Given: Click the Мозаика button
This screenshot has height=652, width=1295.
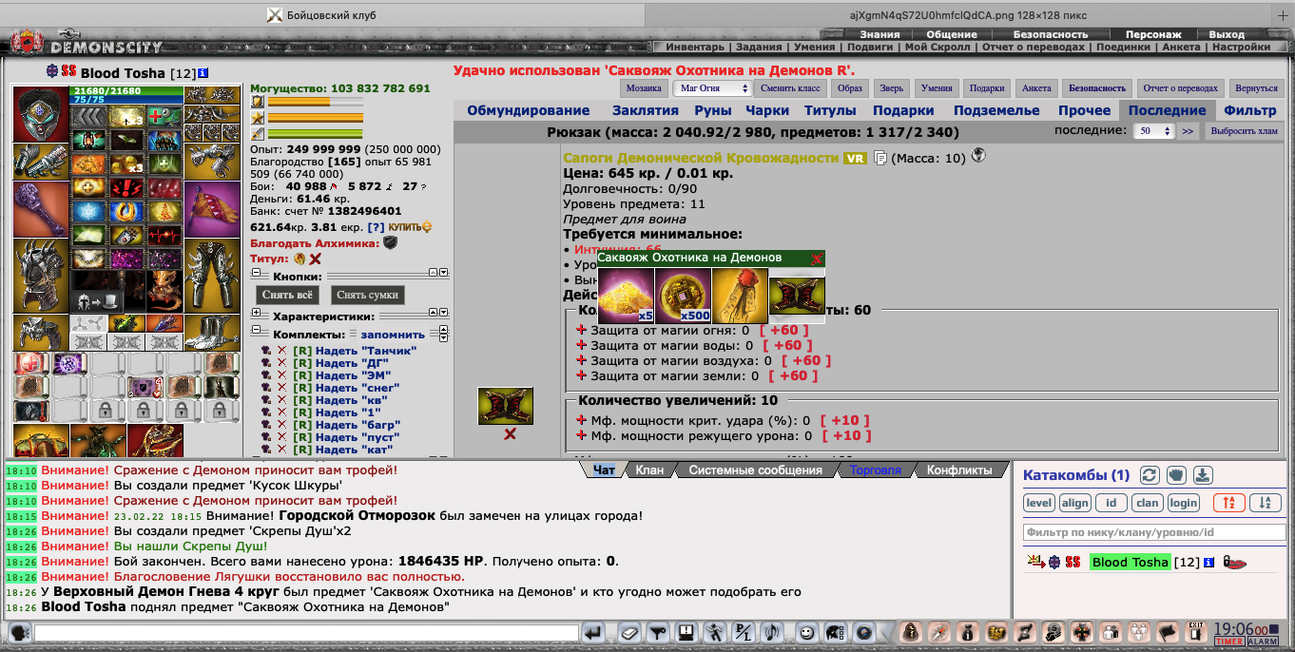Looking at the screenshot, I should click(644, 88).
